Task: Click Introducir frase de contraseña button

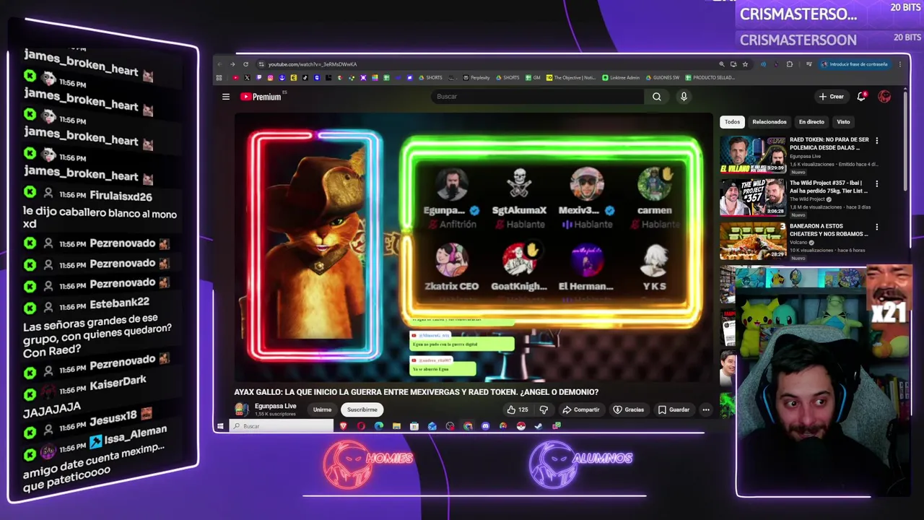Action: (854, 64)
